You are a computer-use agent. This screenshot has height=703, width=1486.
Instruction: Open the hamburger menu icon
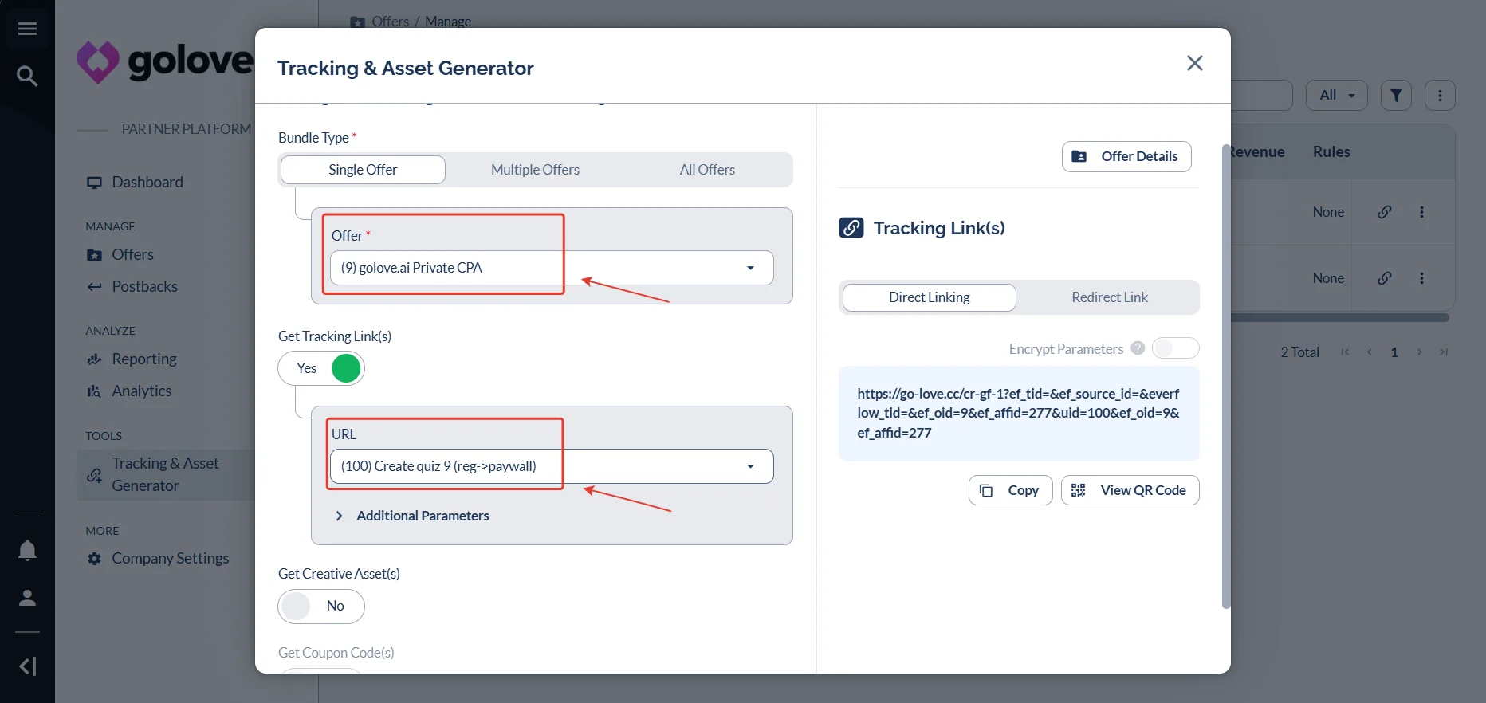click(x=27, y=29)
